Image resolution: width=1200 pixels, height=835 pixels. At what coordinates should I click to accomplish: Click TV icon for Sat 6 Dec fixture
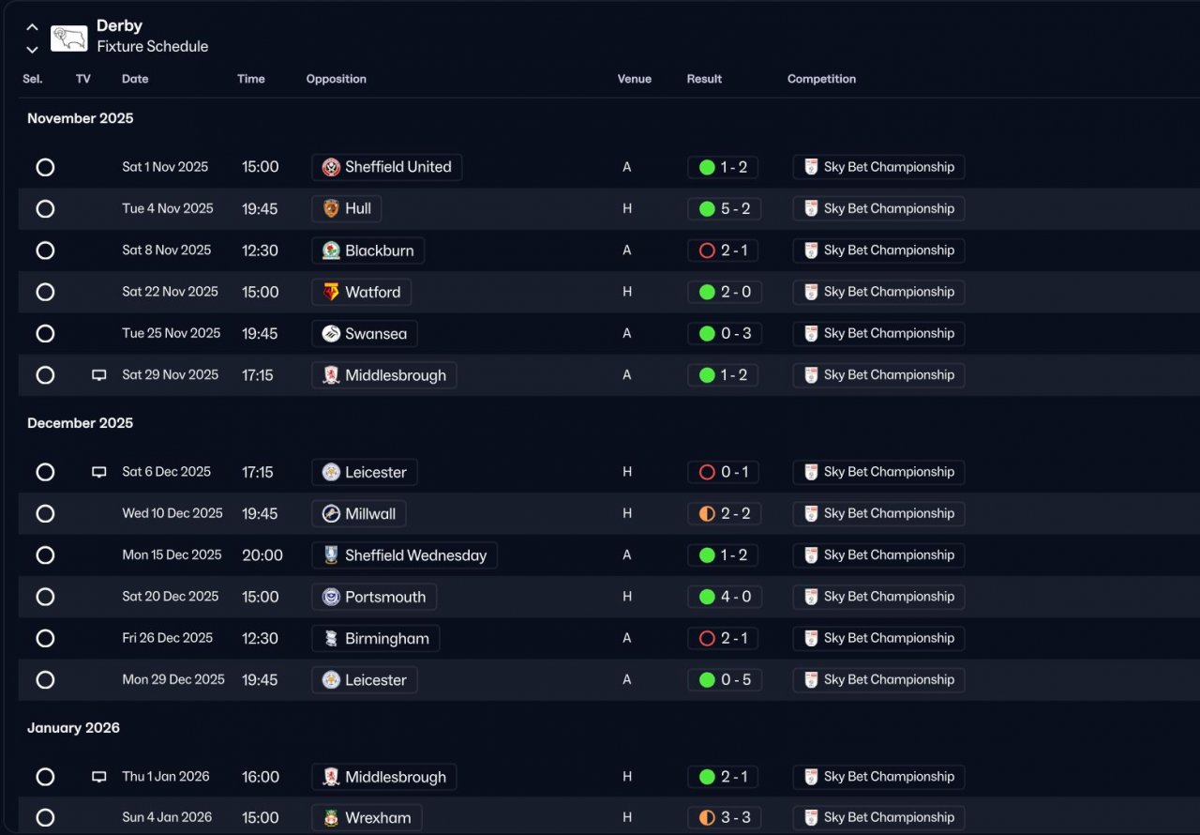[x=98, y=472]
